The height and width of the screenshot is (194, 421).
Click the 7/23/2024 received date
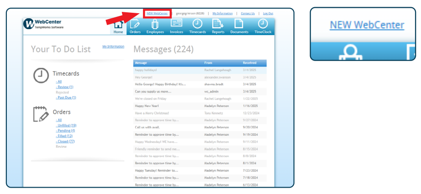[250, 170]
